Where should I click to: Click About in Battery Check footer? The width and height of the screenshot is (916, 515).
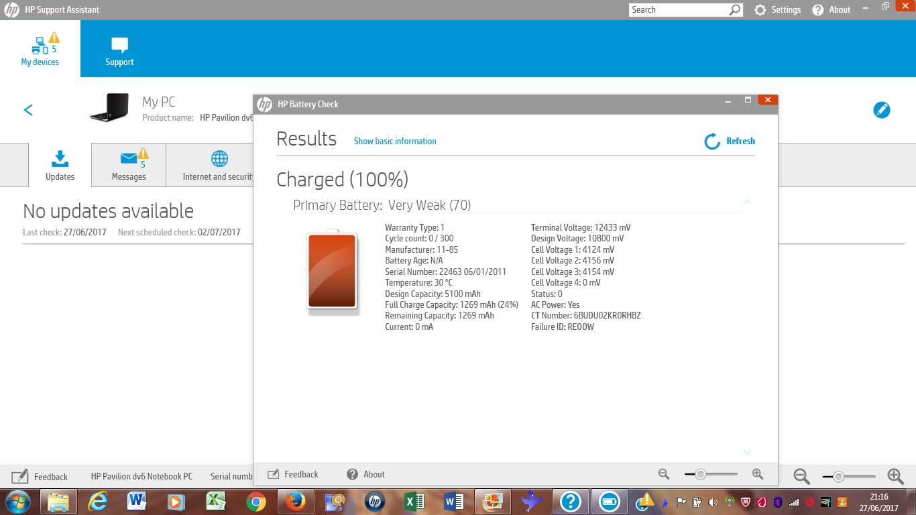[366, 474]
